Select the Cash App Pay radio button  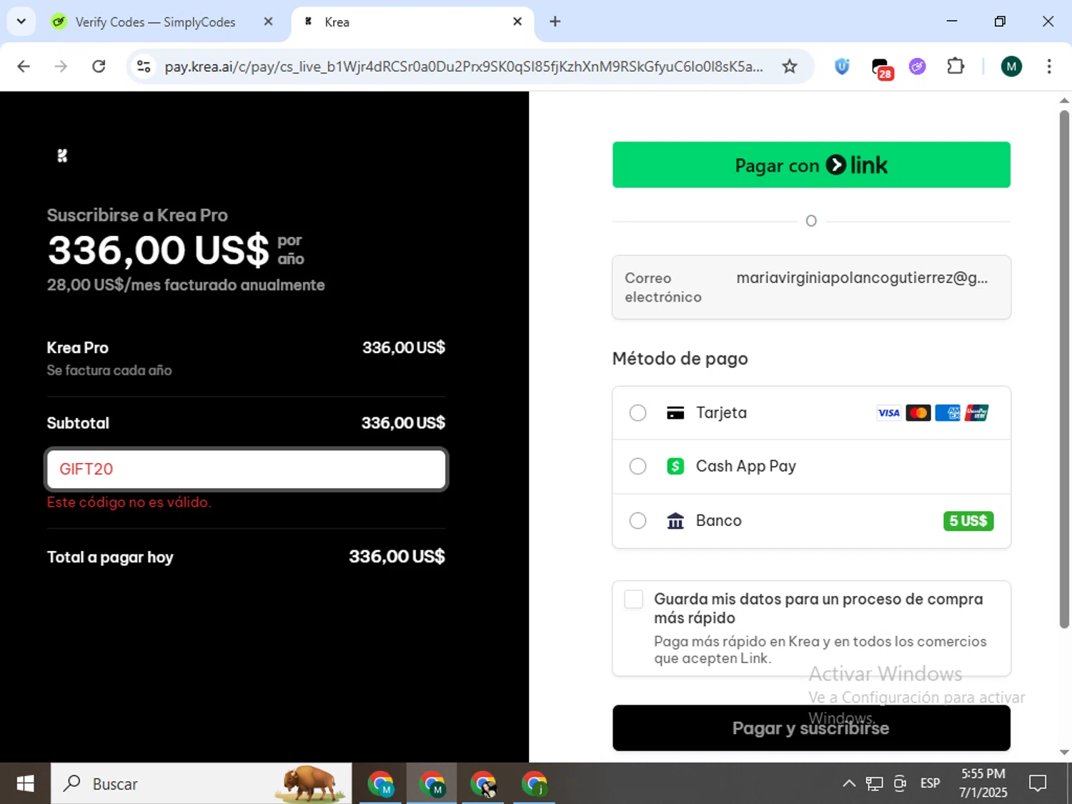tap(637, 467)
